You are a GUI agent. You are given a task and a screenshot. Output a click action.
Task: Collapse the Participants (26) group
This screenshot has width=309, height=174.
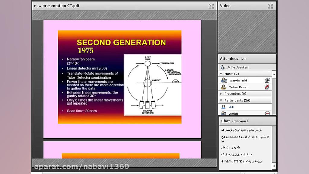[x=221, y=100]
